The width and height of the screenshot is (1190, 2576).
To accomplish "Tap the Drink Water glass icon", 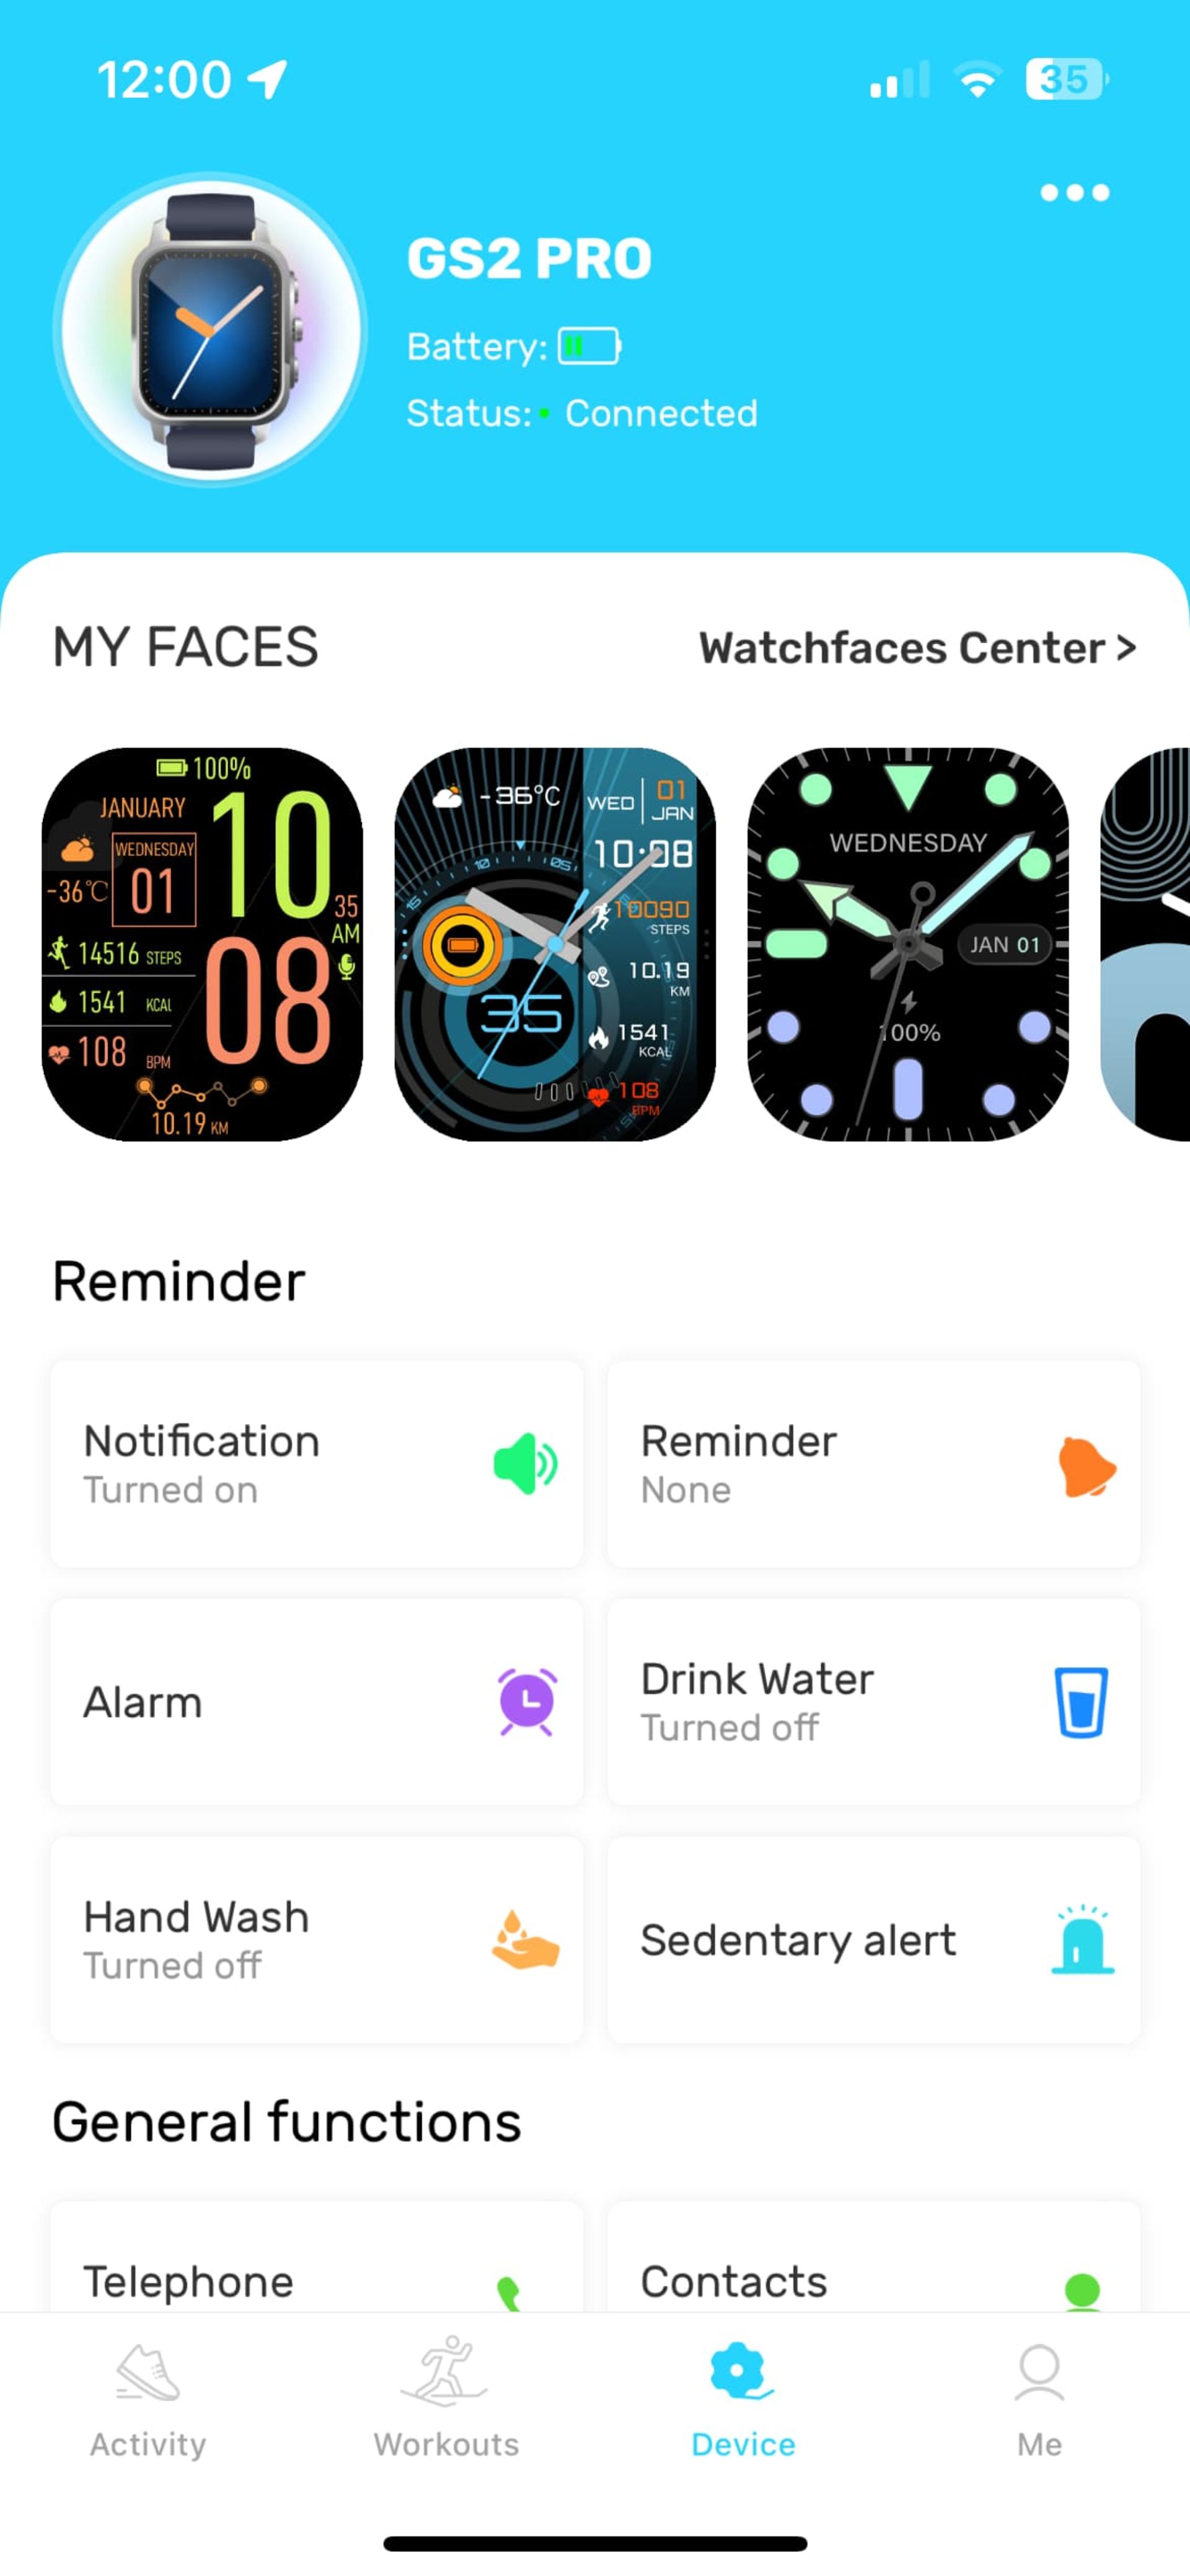I will tap(1082, 1701).
